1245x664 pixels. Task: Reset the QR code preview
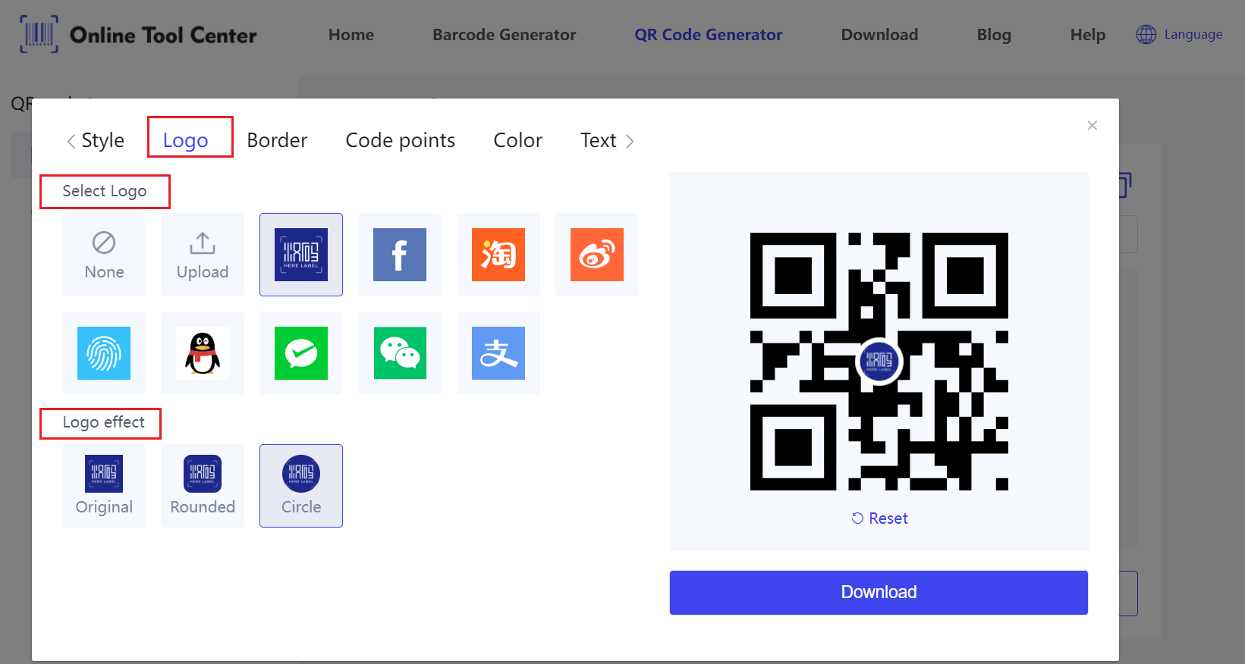(879, 518)
